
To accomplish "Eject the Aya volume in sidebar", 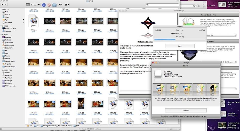I will pos(23,20).
